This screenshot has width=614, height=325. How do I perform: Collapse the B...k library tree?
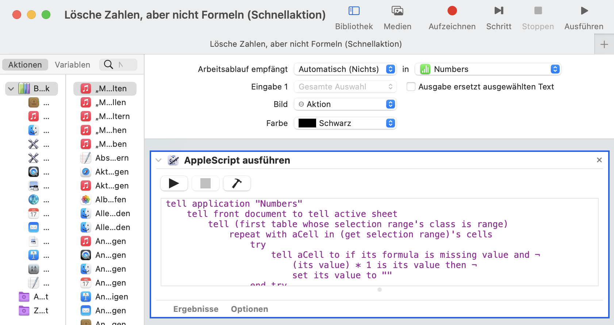pyautogui.click(x=11, y=89)
